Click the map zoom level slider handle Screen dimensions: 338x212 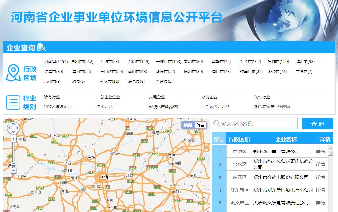pos(13,164)
